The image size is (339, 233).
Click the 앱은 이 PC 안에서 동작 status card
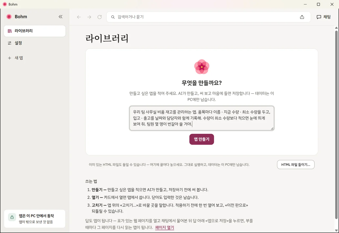click(35, 219)
